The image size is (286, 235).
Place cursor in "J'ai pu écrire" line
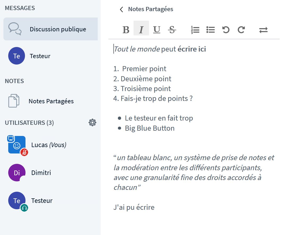click(134, 207)
